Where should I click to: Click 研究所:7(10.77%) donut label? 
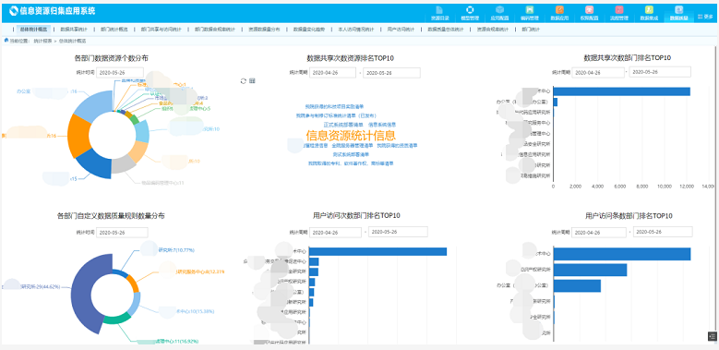click(x=176, y=250)
